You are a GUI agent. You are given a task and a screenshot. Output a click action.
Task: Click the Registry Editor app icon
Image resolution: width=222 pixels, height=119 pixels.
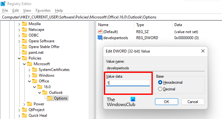pos(3,3)
